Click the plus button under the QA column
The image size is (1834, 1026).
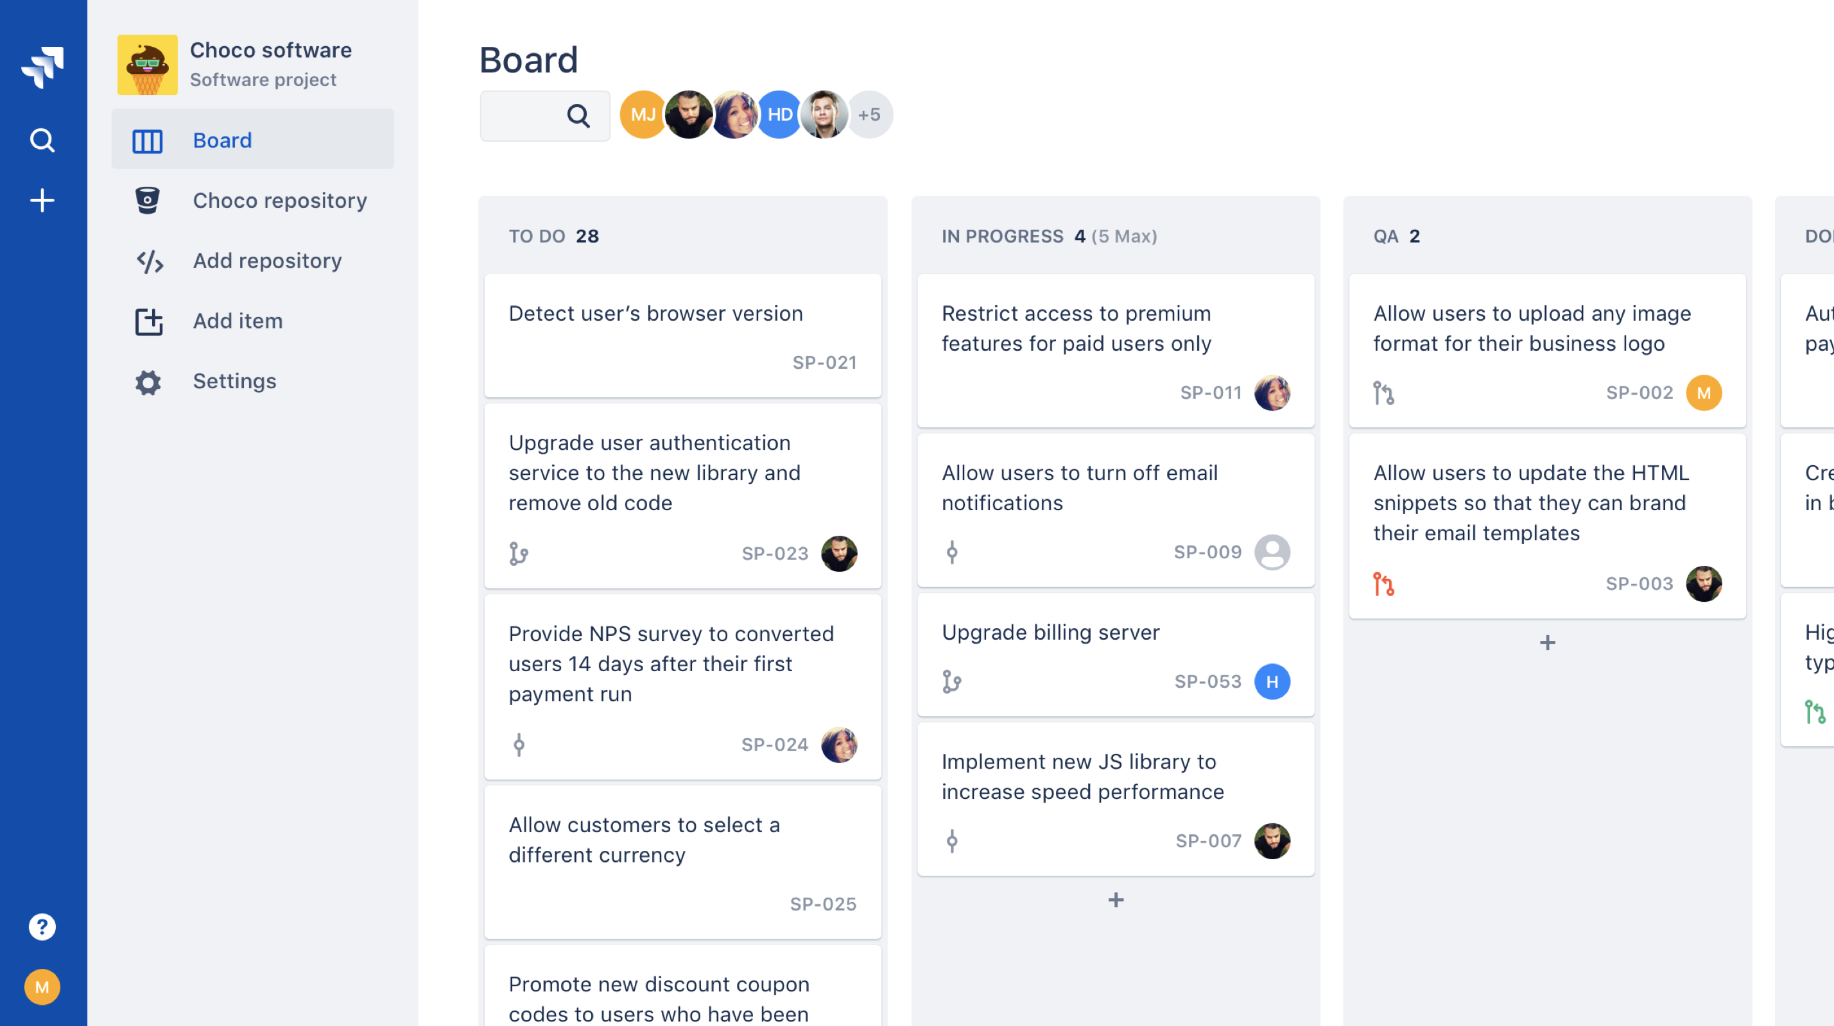pyautogui.click(x=1546, y=642)
